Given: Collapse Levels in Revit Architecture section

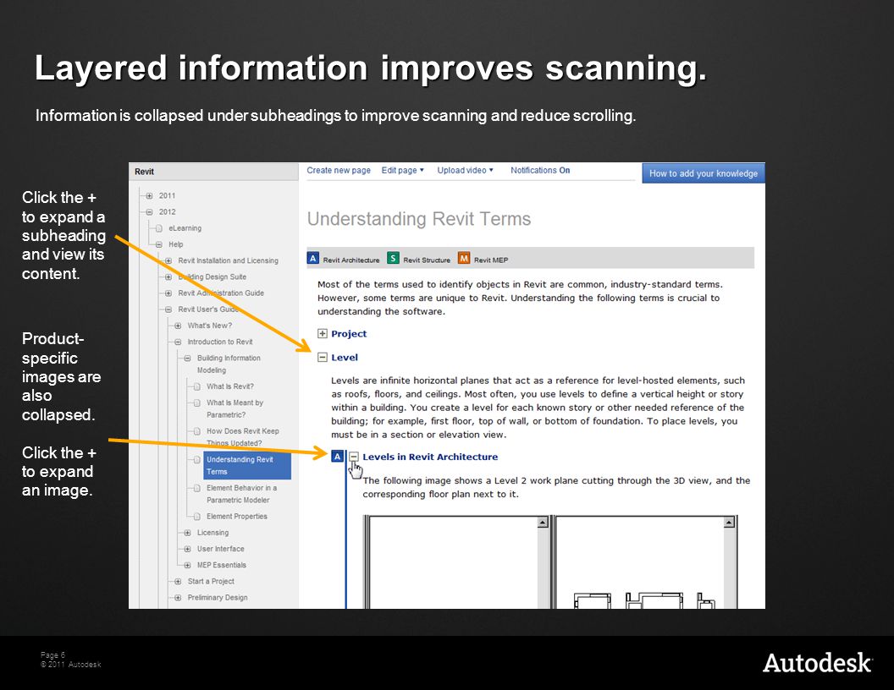Looking at the screenshot, I should click(x=354, y=457).
